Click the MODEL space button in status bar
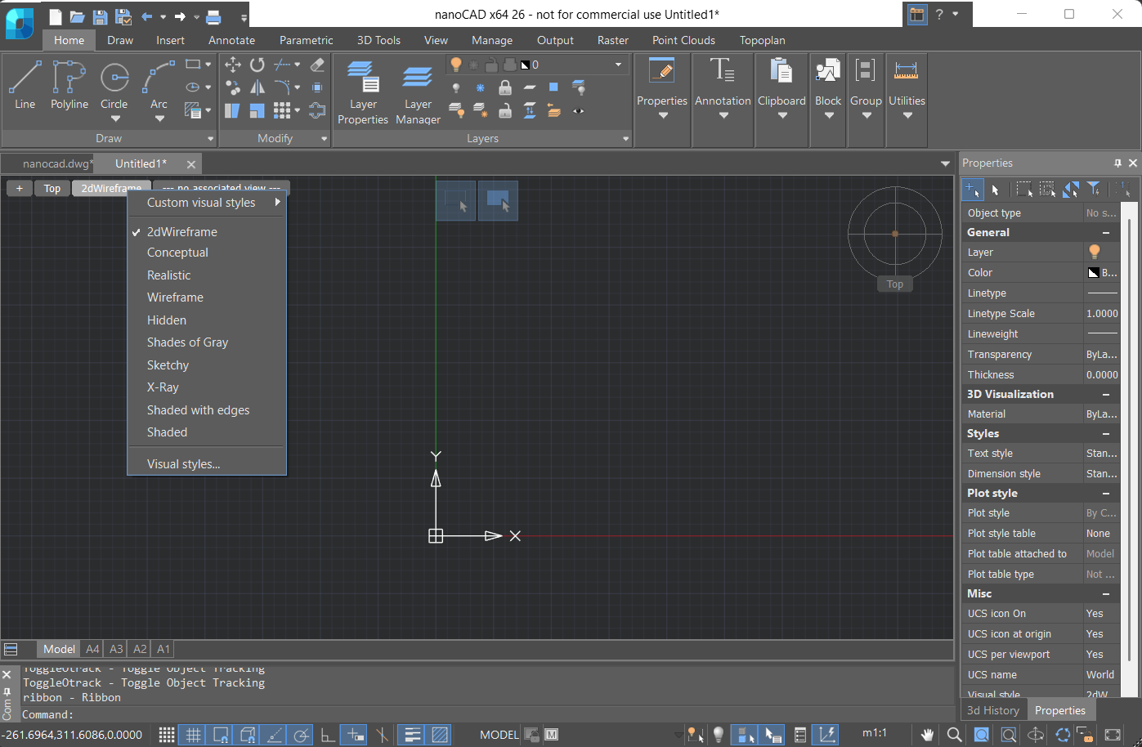 [499, 735]
